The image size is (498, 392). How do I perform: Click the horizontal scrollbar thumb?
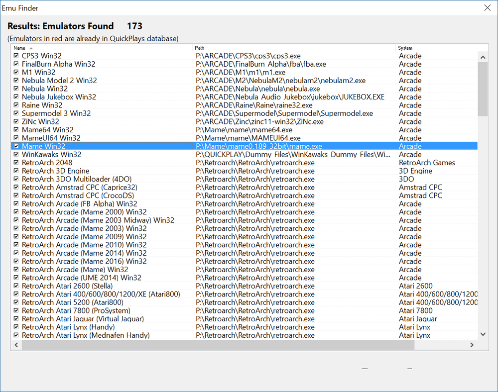point(218,345)
